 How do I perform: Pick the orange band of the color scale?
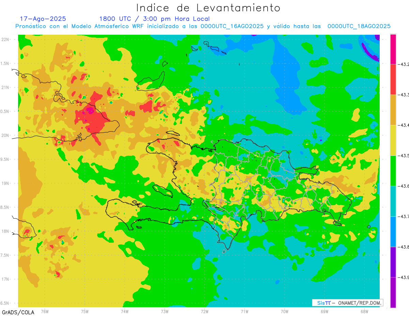click(x=393, y=110)
